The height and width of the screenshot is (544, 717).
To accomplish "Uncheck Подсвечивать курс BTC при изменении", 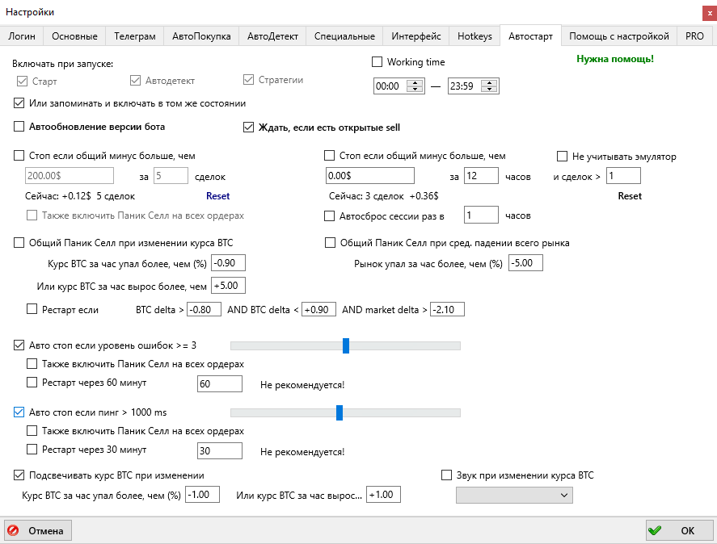I will click(19, 475).
